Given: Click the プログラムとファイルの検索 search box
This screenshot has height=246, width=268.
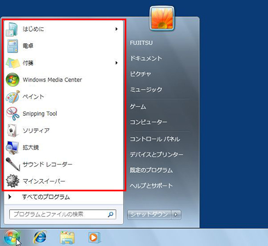Looking at the screenshot, I should 63,214.
